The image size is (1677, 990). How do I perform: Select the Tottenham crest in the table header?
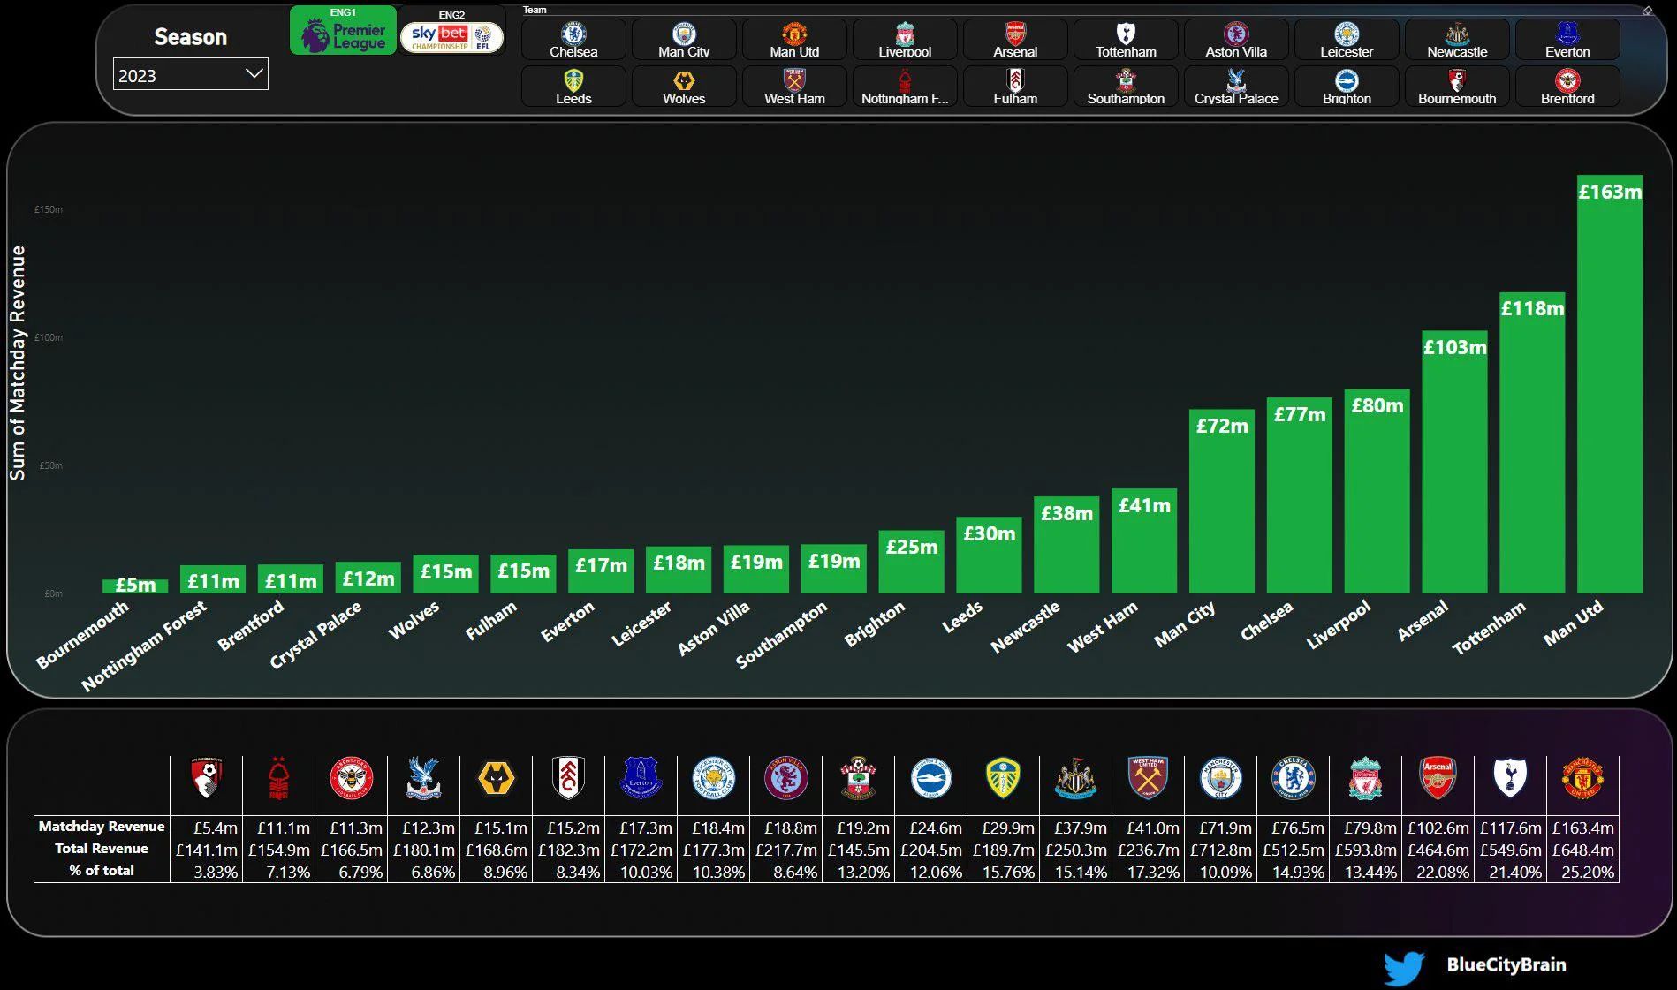pos(1510,778)
